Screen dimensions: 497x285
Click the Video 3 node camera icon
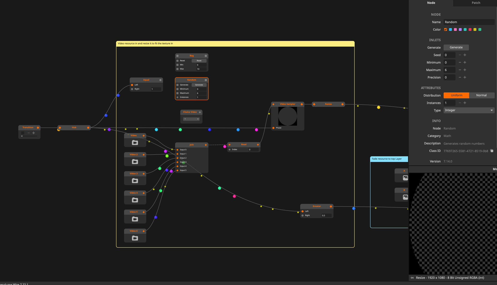click(x=135, y=181)
